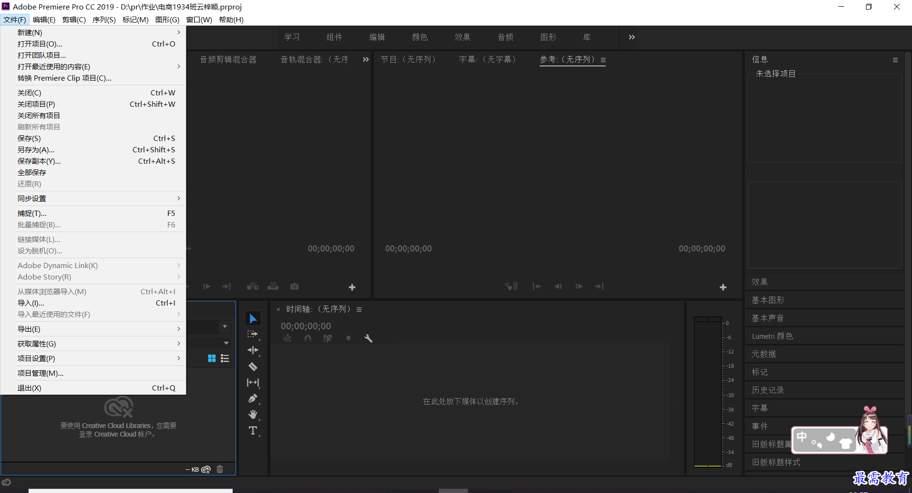Select the Selection arrow tool
This screenshot has width=912, height=493.
point(253,319)
